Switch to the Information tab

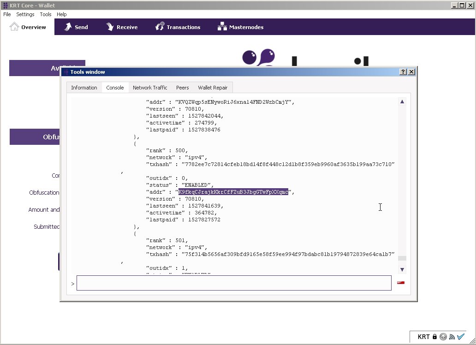tap(84, 88)
